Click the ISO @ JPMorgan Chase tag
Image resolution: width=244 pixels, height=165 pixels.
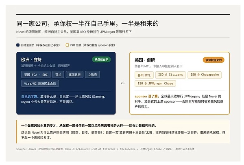155,84
